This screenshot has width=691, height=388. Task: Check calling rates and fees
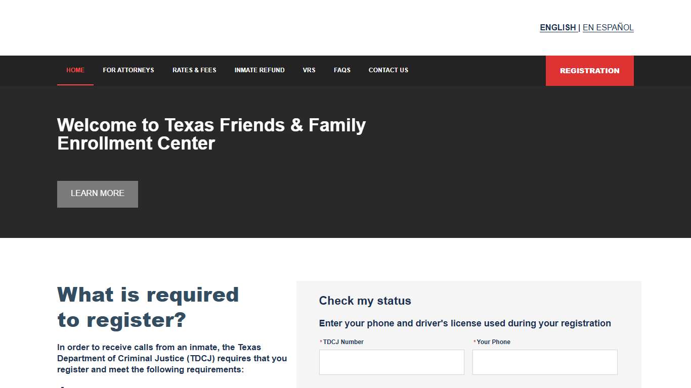(x=194, y=70)
